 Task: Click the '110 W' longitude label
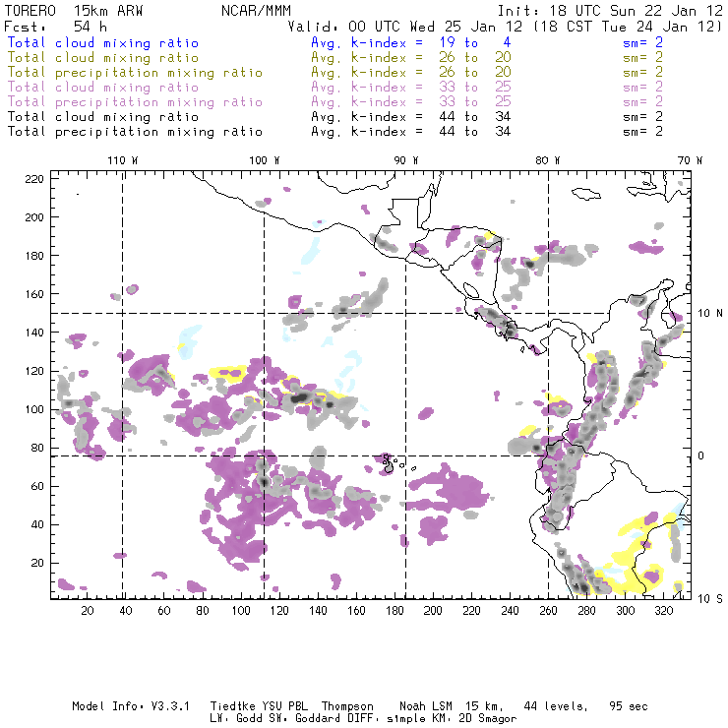123,160
